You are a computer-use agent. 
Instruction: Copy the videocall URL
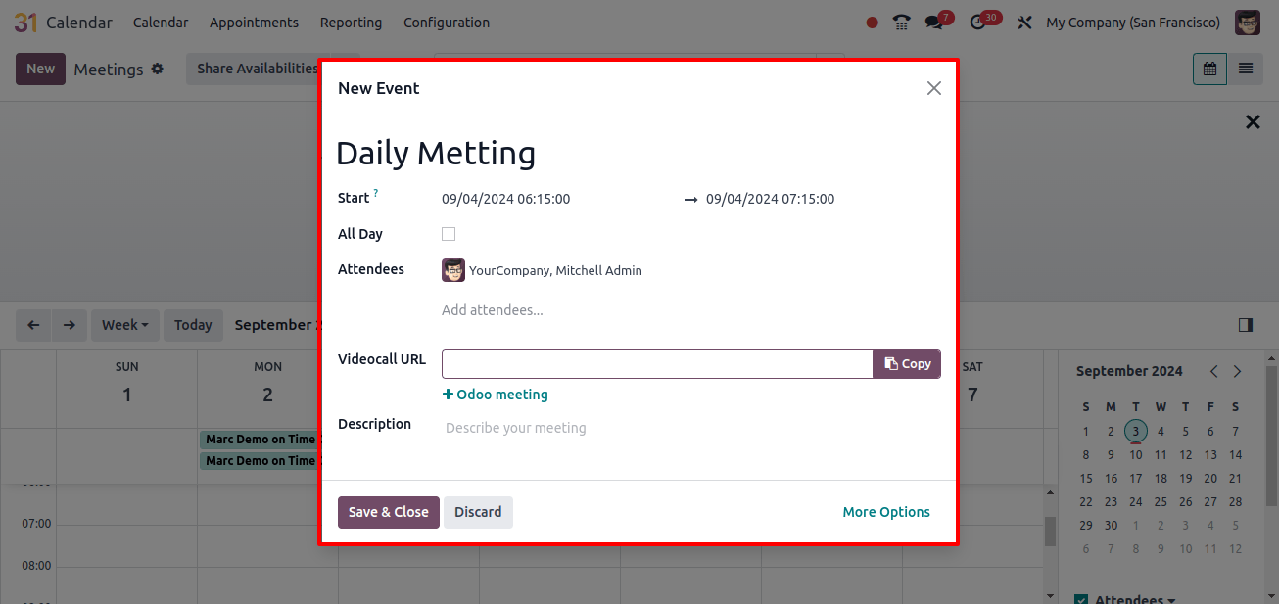(x=907, y=364)
